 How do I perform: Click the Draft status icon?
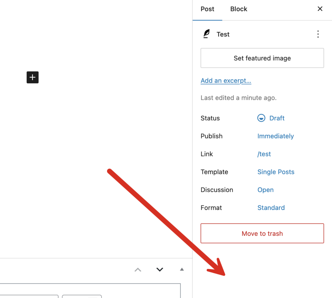pyautogui.click(x=261, y=118)
